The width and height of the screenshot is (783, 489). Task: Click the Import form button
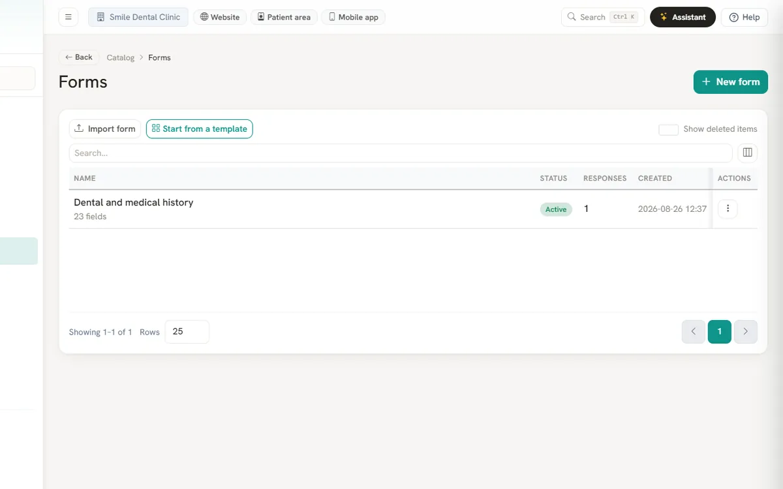(x=105, y=128)
